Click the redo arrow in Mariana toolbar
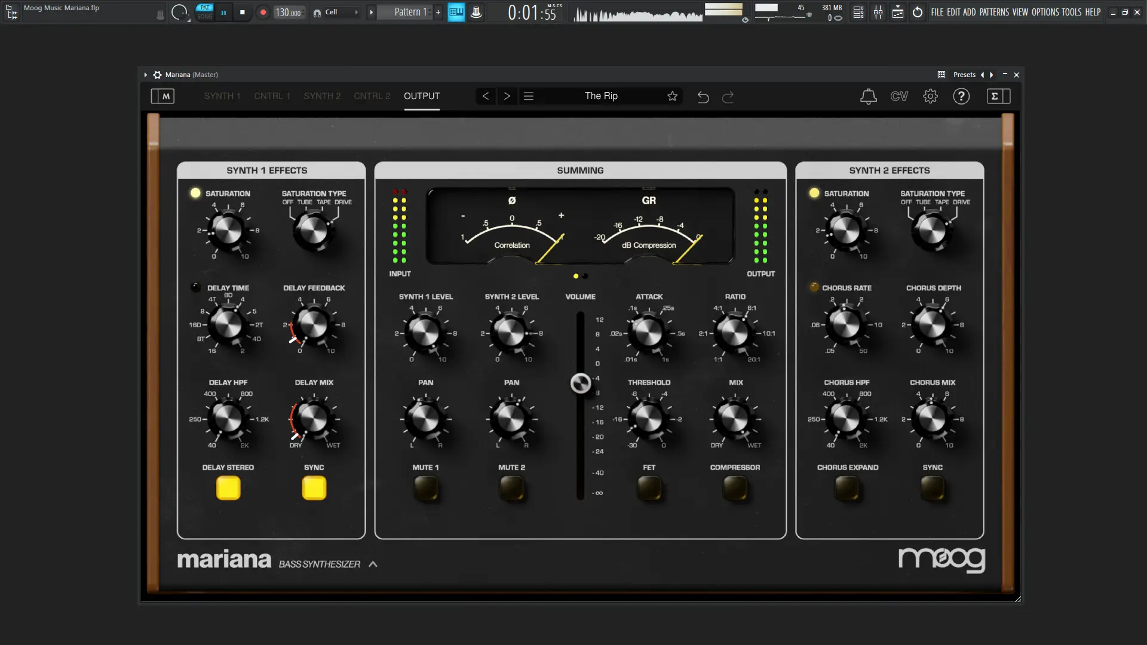1147x645 pixels. coord(728,97)
